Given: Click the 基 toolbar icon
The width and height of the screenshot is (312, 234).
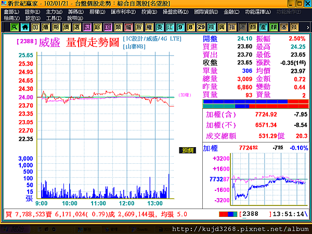Looking at the screenshot, I should [284, 27].
